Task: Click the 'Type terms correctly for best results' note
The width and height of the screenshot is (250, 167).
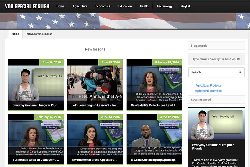Action: 216,59
